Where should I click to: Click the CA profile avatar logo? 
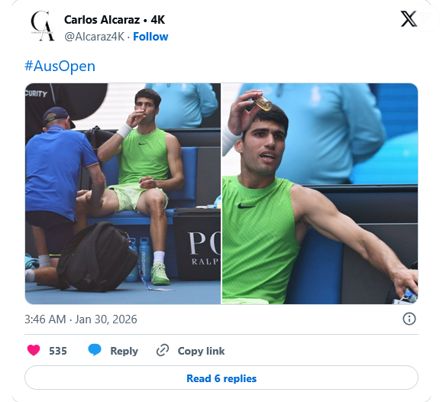click(x=42, y=26)
